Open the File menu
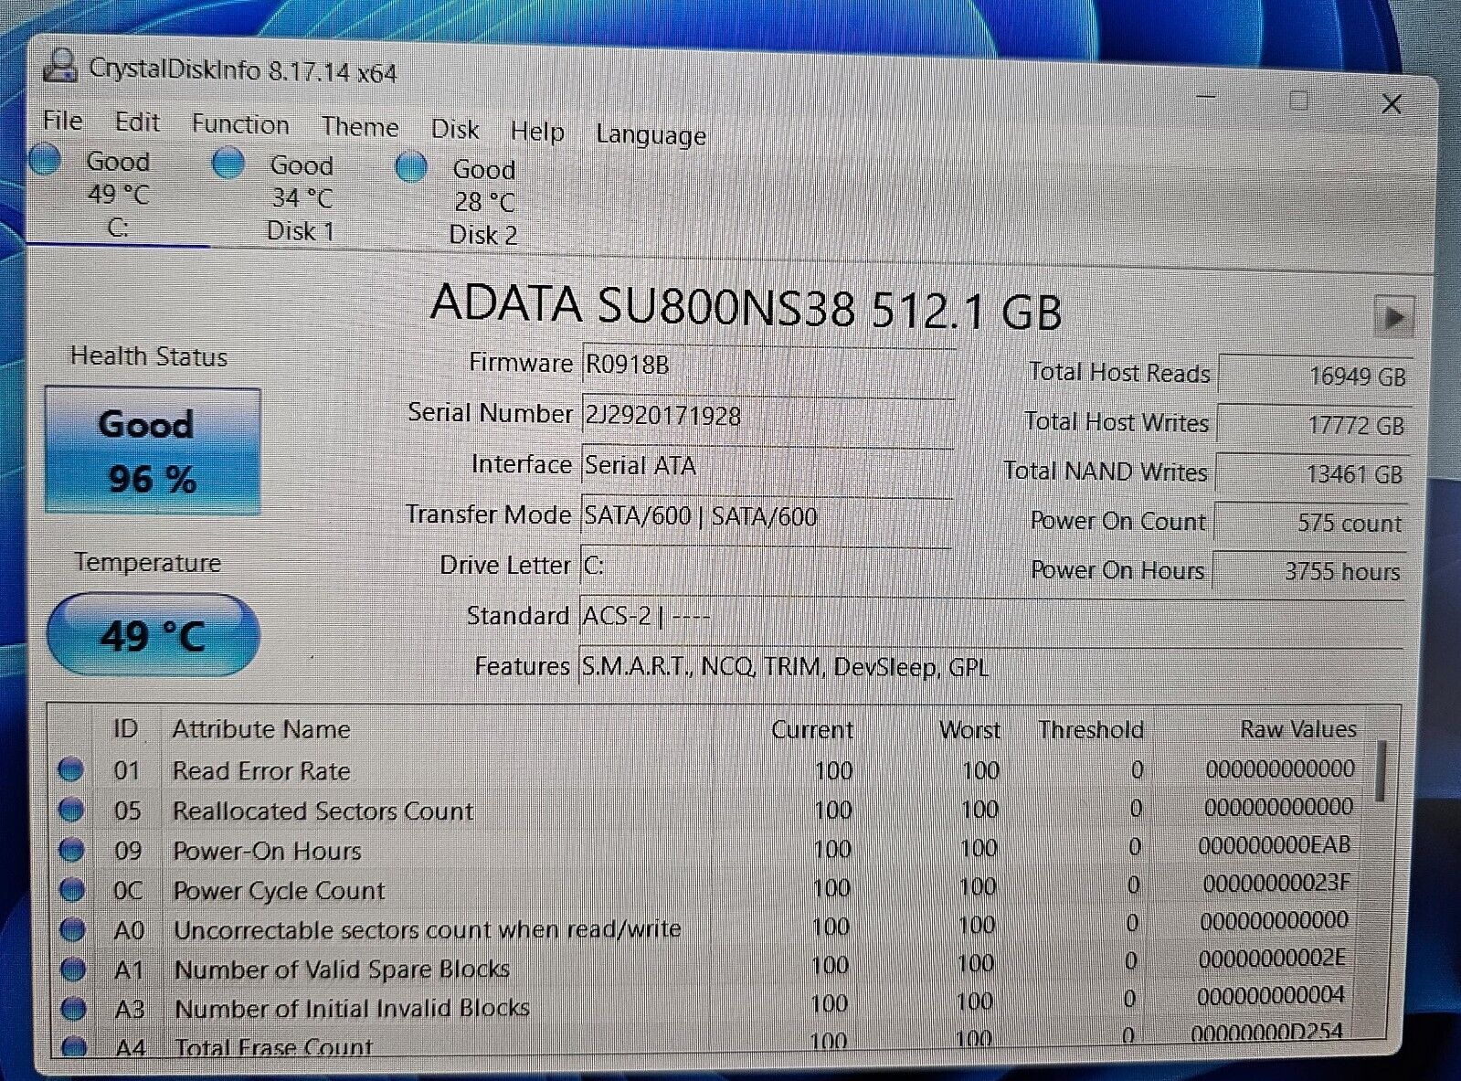The image size is (1461, 1081). coord(62,121)
